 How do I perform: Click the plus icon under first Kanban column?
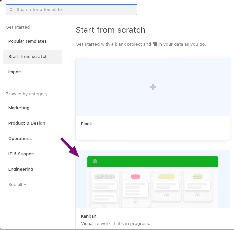[104, 207]
